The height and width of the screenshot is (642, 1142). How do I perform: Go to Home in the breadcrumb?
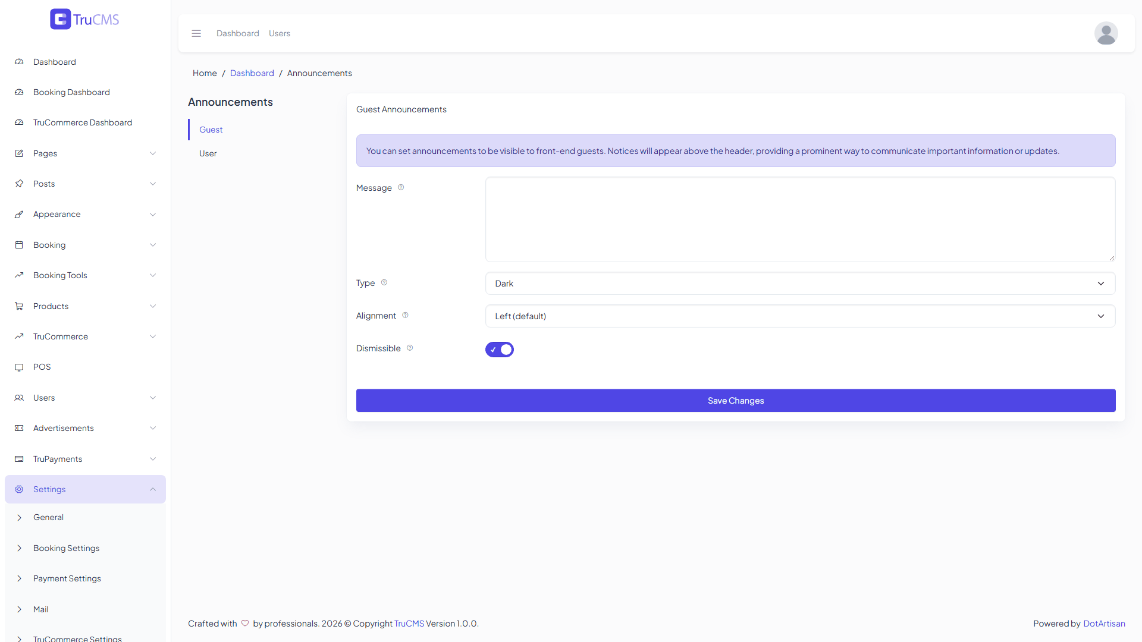(205, 73)
